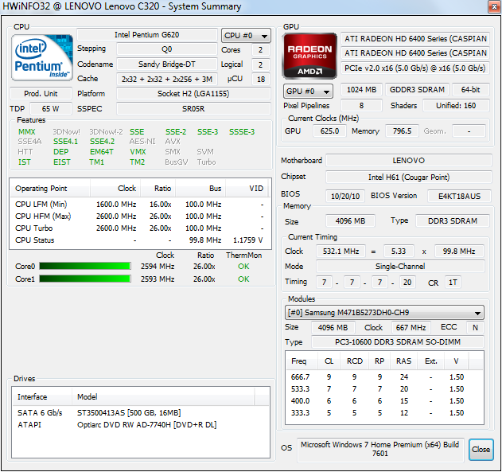Screen dimensions: 502x472
Task: Click the Intel Pentium inside logo
Action: (41, 57)
